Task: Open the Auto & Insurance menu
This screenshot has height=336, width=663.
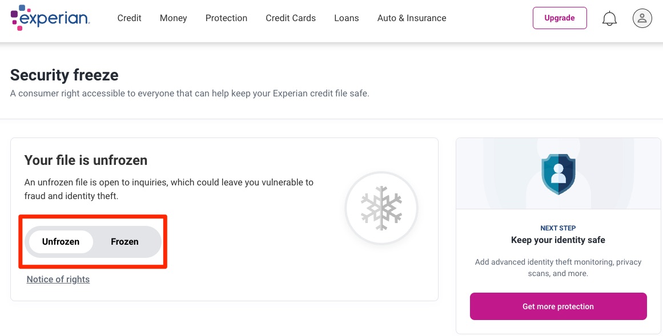Action: 411,18
